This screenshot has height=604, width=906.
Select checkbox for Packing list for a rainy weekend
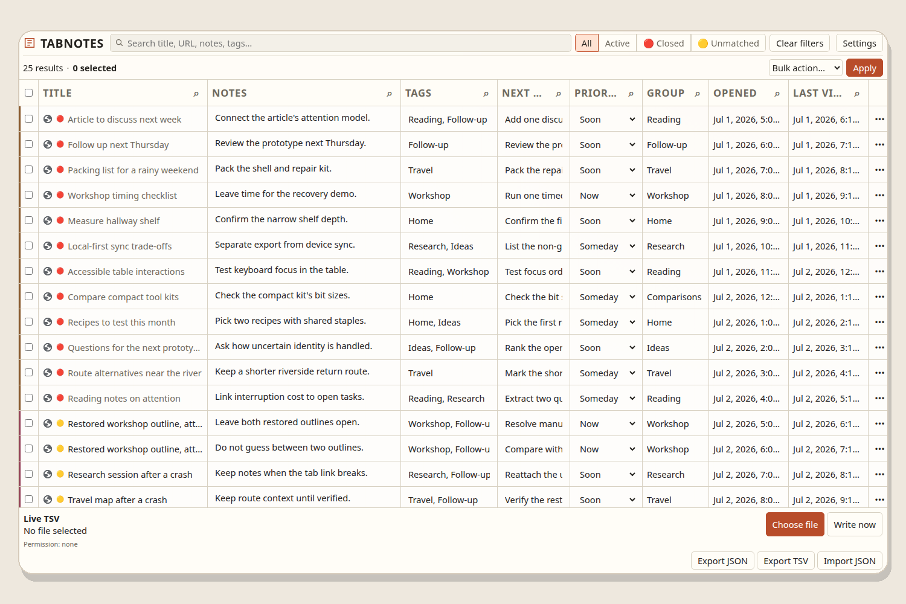coord(28,170)
